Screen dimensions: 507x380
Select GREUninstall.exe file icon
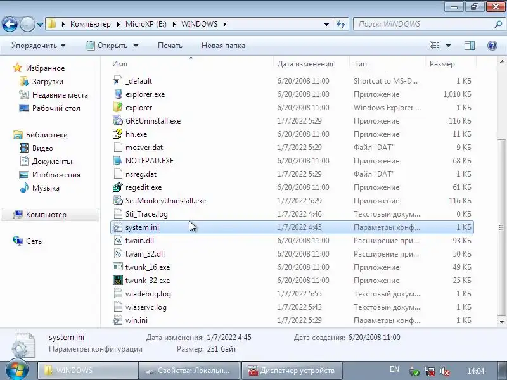click(117, 120)
